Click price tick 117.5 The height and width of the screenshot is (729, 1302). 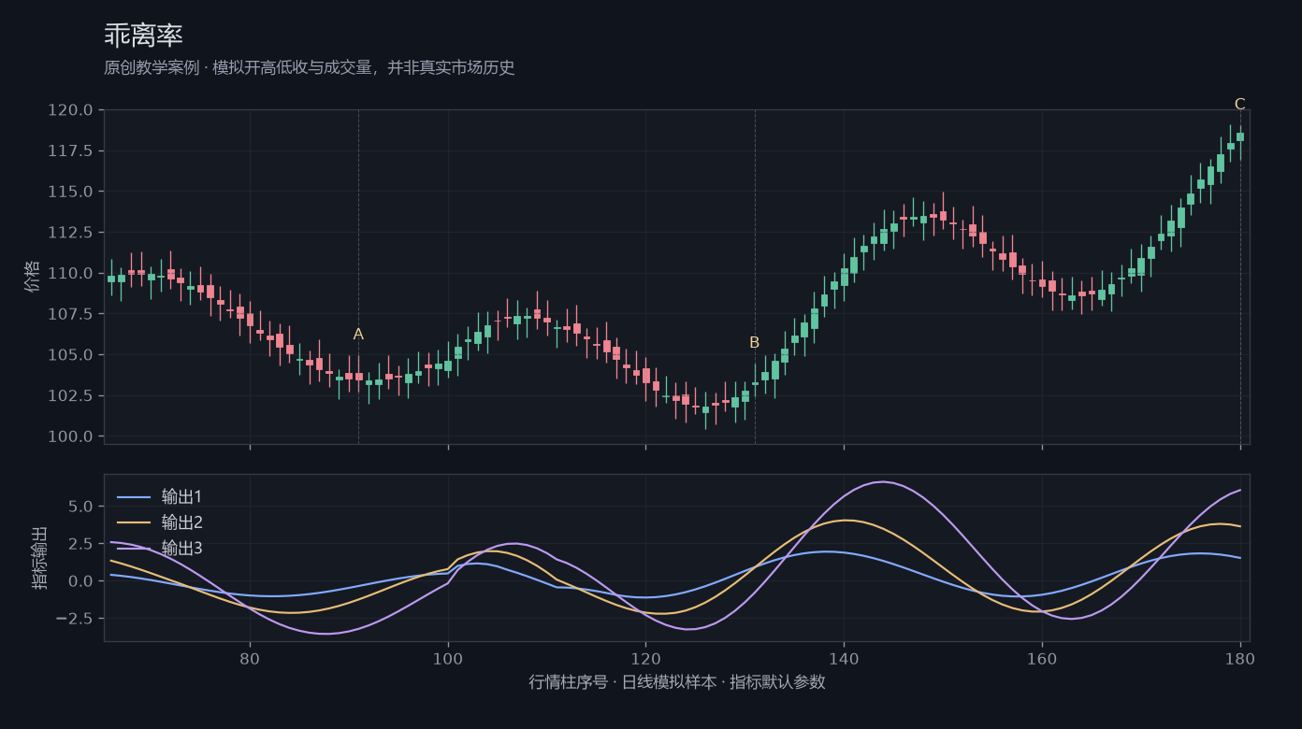tap(71, 150)
